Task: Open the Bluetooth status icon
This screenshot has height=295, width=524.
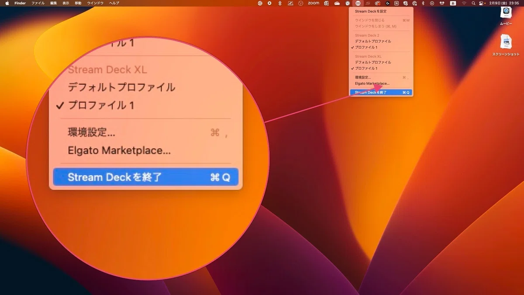Action: click(423, 3)
